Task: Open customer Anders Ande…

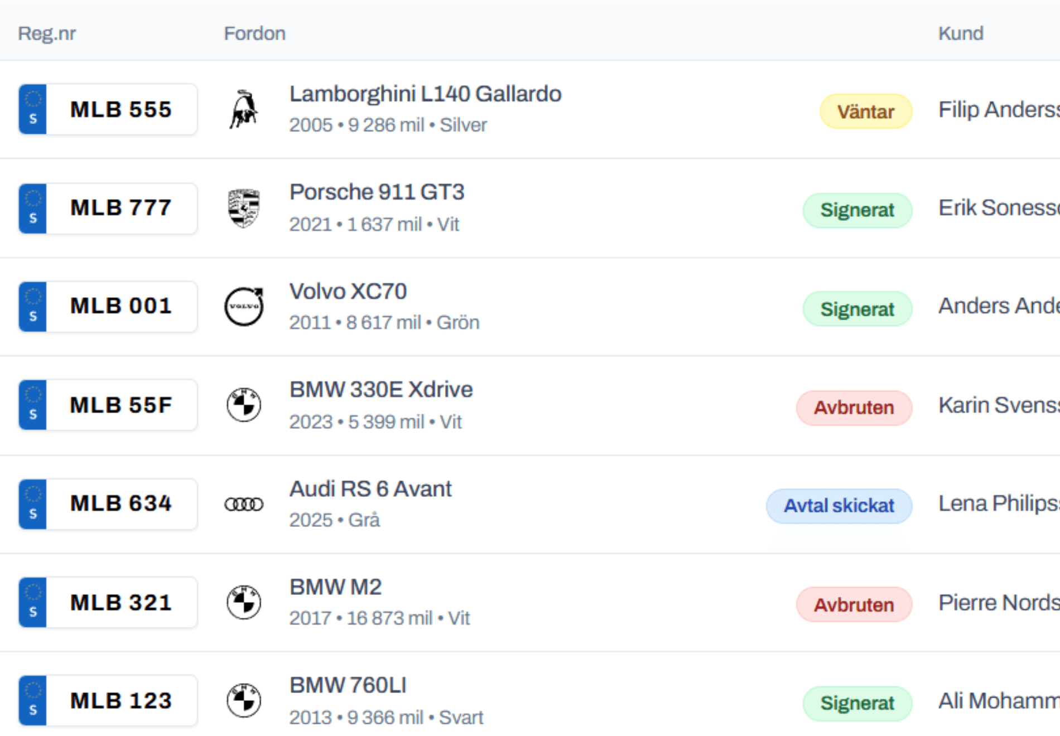Action: [x=999, y=306]
